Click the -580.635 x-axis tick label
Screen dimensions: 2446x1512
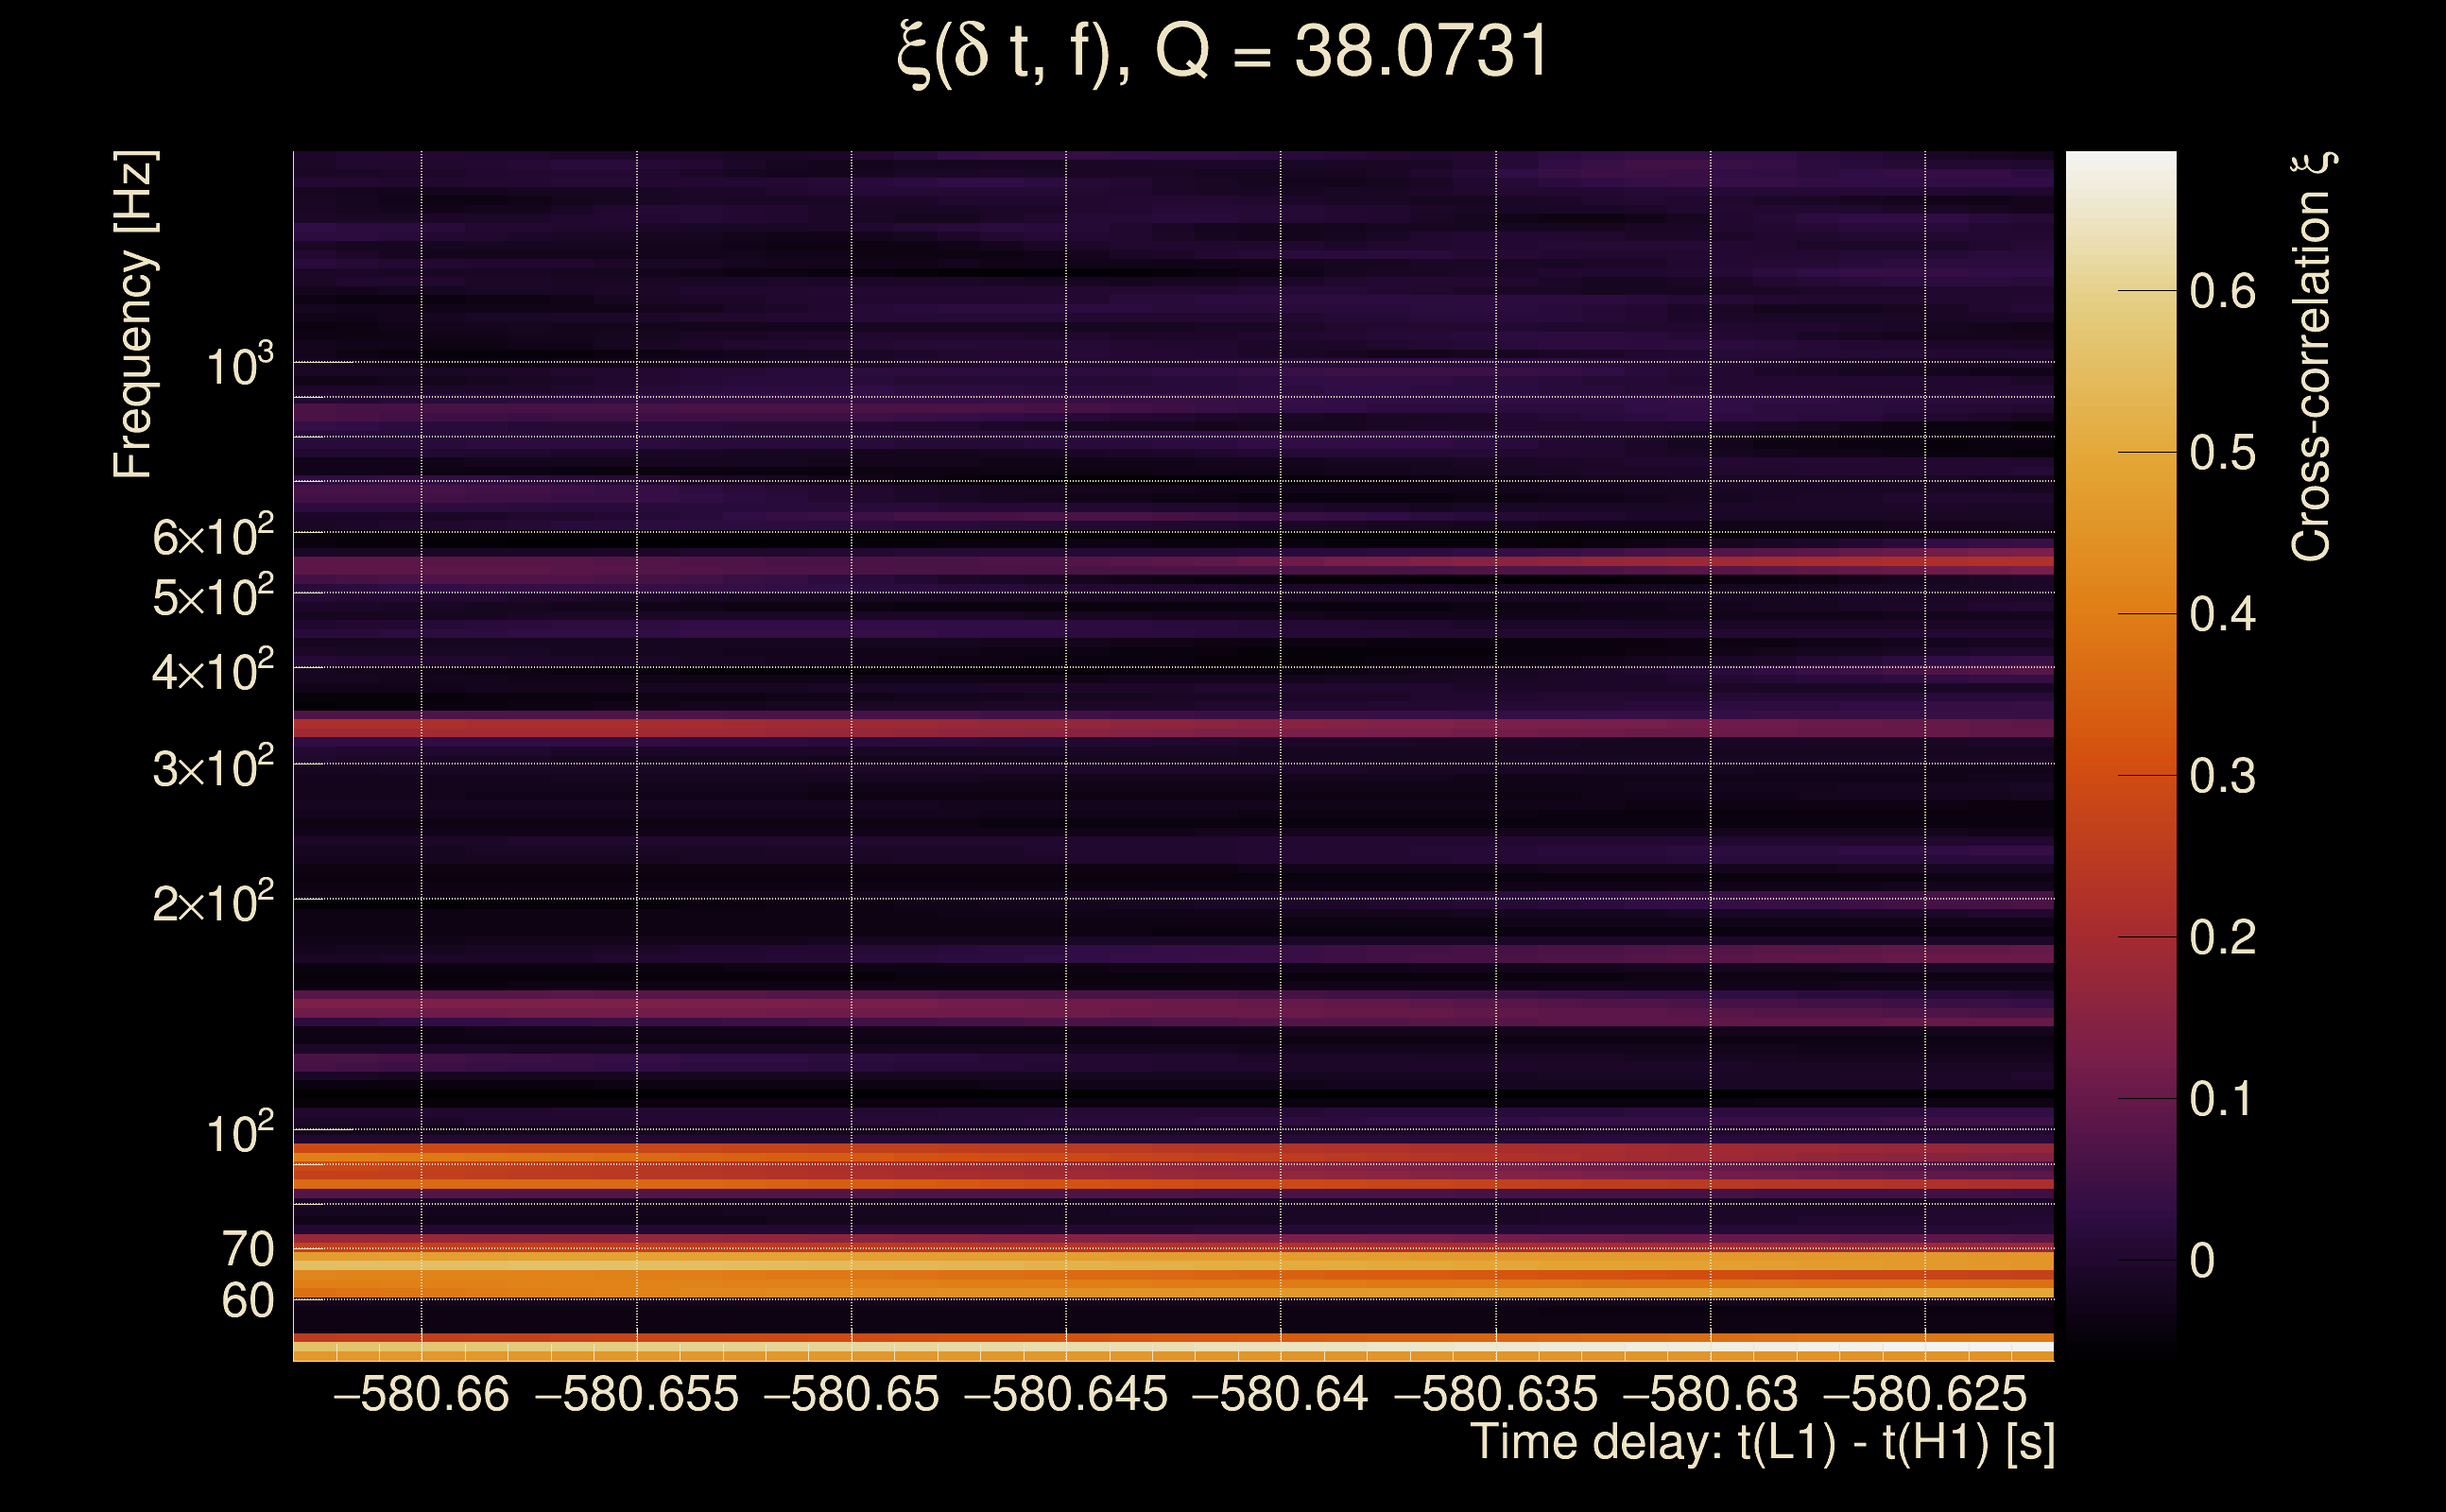click(x=1495, y=1395)
